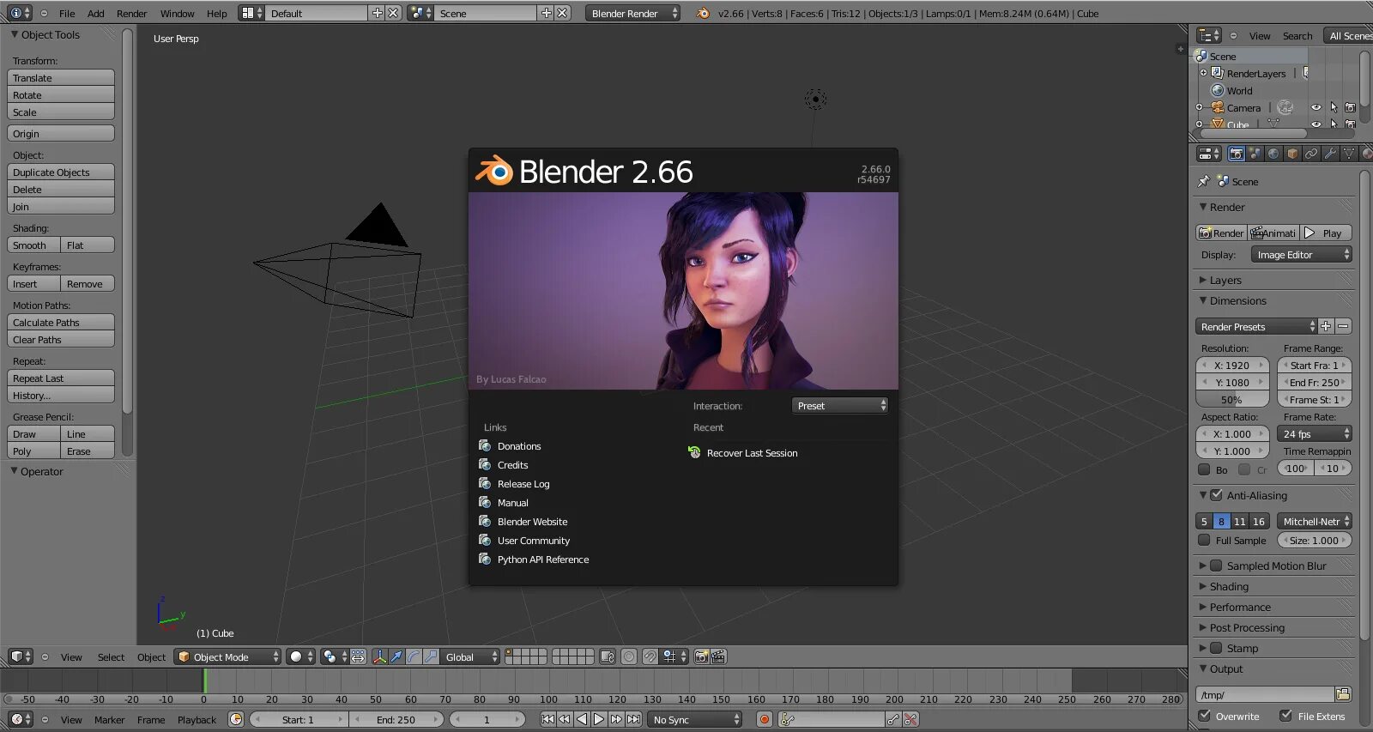This screenshot has width=1373, height=732.
Task: Click the Translate button
Action: (61, 77)
